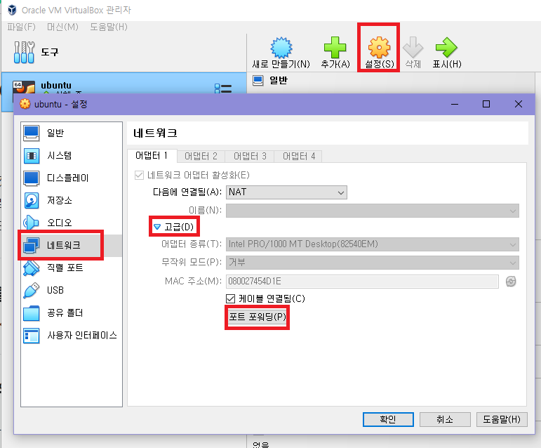This screenshot has width=541, height=448.
Task: Click the 새로 만들기(N) toolbar icon
Action: coord(281,48)
